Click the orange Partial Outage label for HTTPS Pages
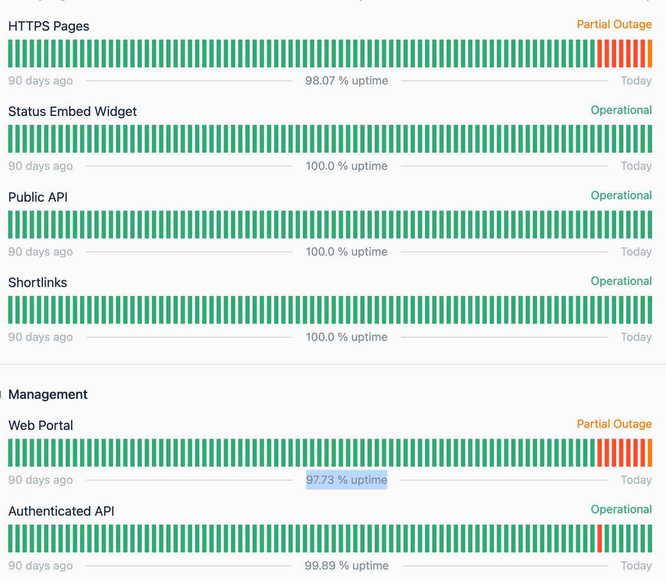Viewport: 666px width, 583px height. coord(614,24)
